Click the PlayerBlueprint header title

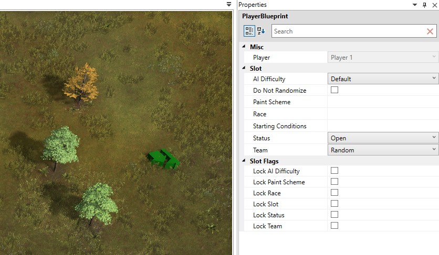265,16
